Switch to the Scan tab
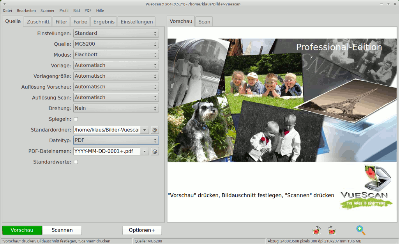The height and width of the screenshot is (244, 399). pyautogui.click(x=204, y=22)
